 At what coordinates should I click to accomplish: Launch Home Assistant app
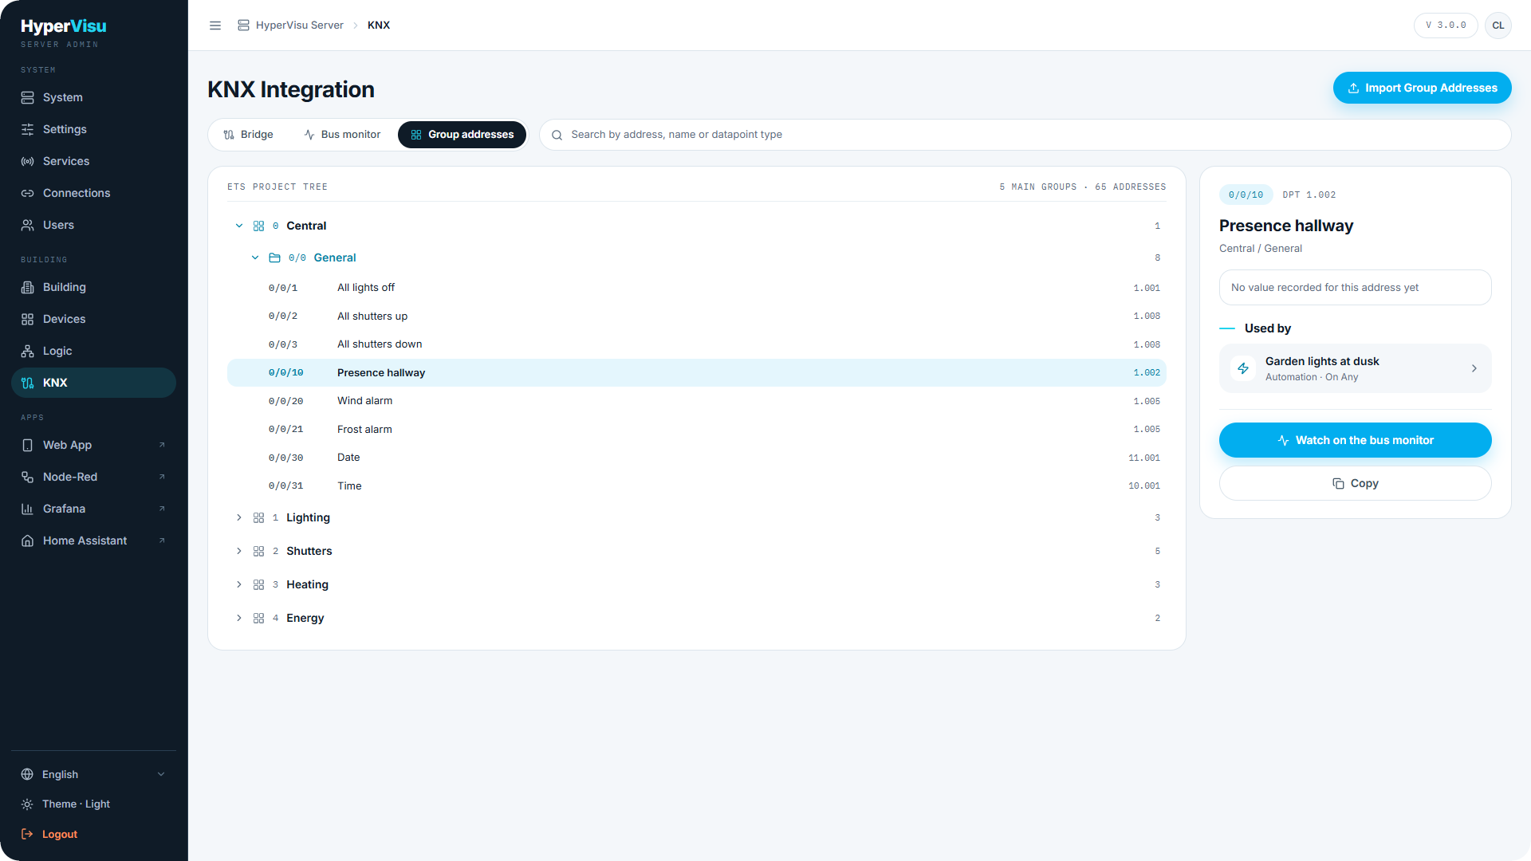click(x=94, y=541)
